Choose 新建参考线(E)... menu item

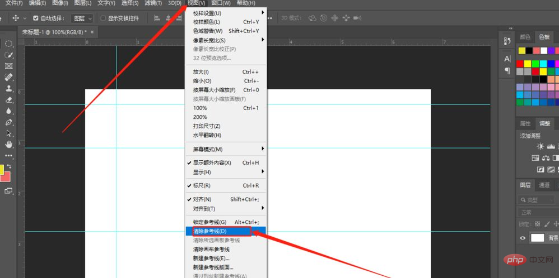pyautogui.click(x=226, y=258)
